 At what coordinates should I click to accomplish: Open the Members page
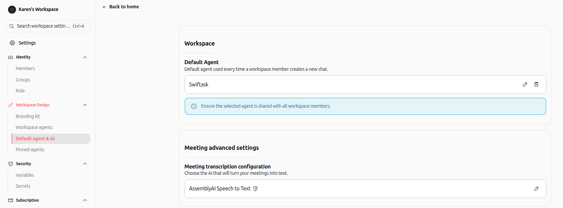25,68
